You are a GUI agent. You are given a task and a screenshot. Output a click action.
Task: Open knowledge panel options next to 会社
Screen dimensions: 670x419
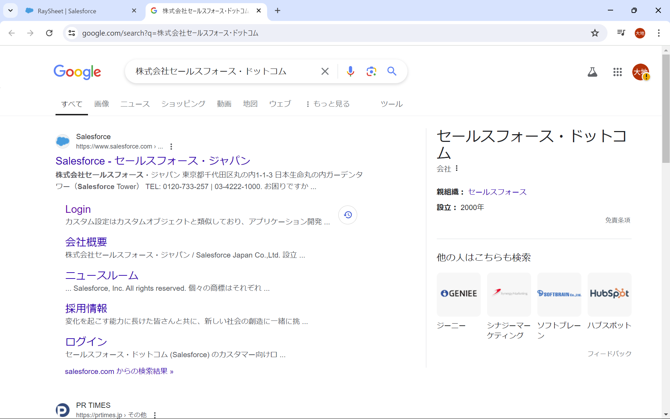tap(457, 168)
